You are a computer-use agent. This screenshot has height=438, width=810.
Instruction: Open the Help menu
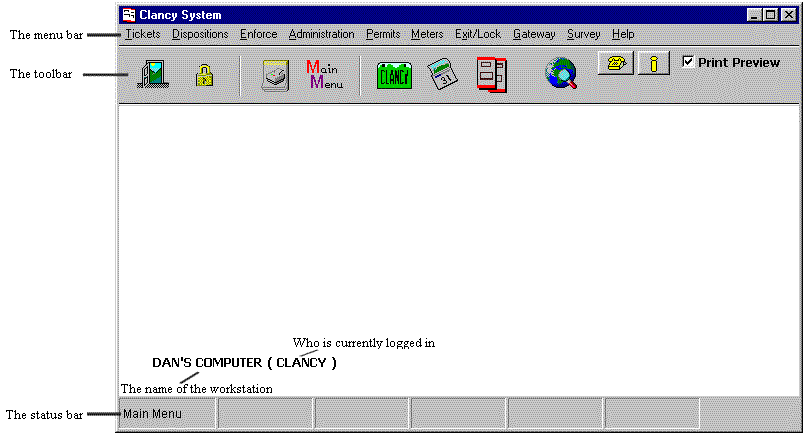pos(623,34)
